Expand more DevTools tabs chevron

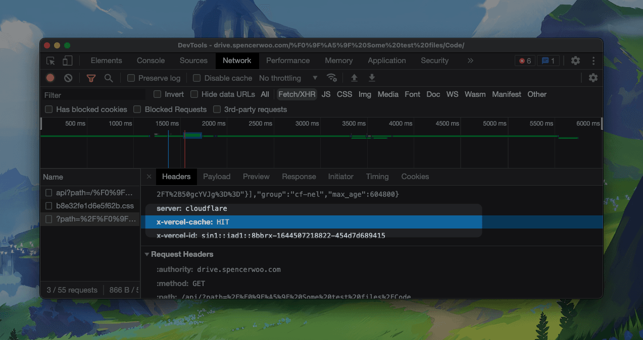[x=470, y=61]
